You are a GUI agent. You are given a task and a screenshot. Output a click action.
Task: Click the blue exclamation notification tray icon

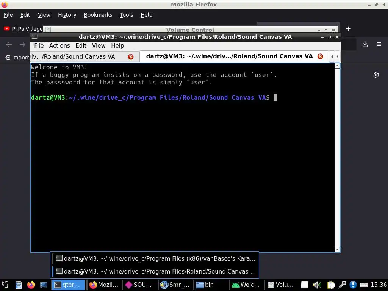(x=353, y=285)
